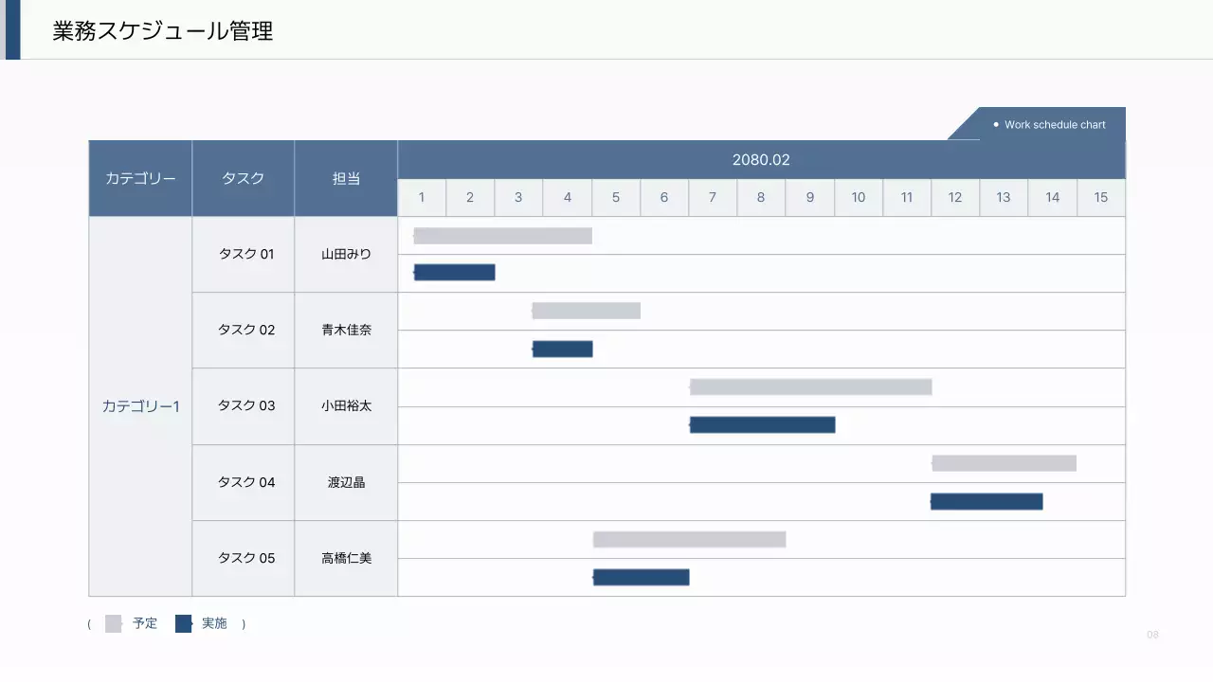Click the カテゴリー column header
The image size is (1213, 682).
tap(140, 178)
